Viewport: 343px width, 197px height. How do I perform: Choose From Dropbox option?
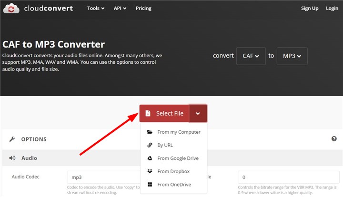(174, 171)
